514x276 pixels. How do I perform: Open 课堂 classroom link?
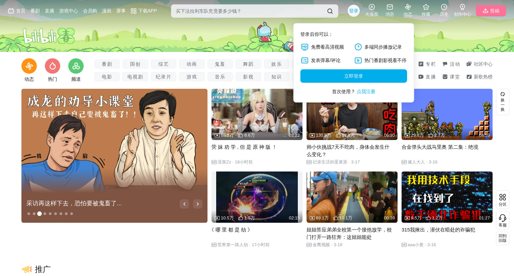451,77
